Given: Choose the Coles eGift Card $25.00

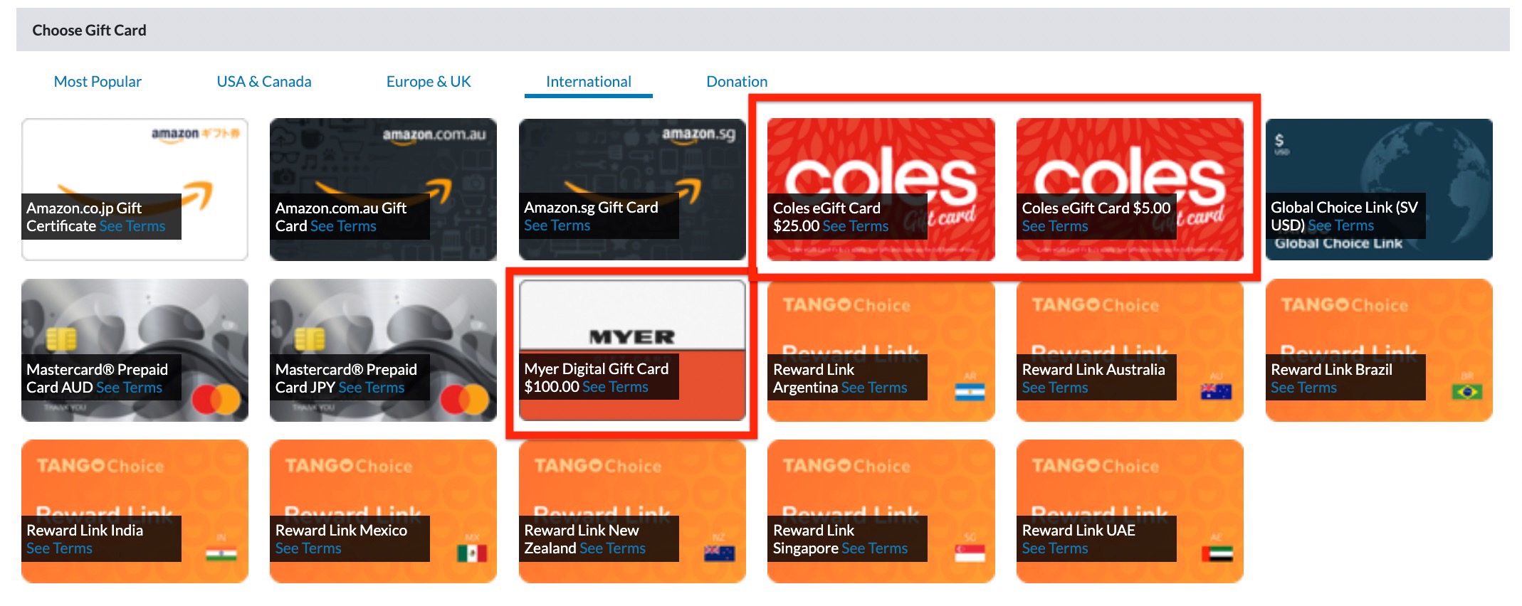Looking at the screenshot, I should point(881,189).
